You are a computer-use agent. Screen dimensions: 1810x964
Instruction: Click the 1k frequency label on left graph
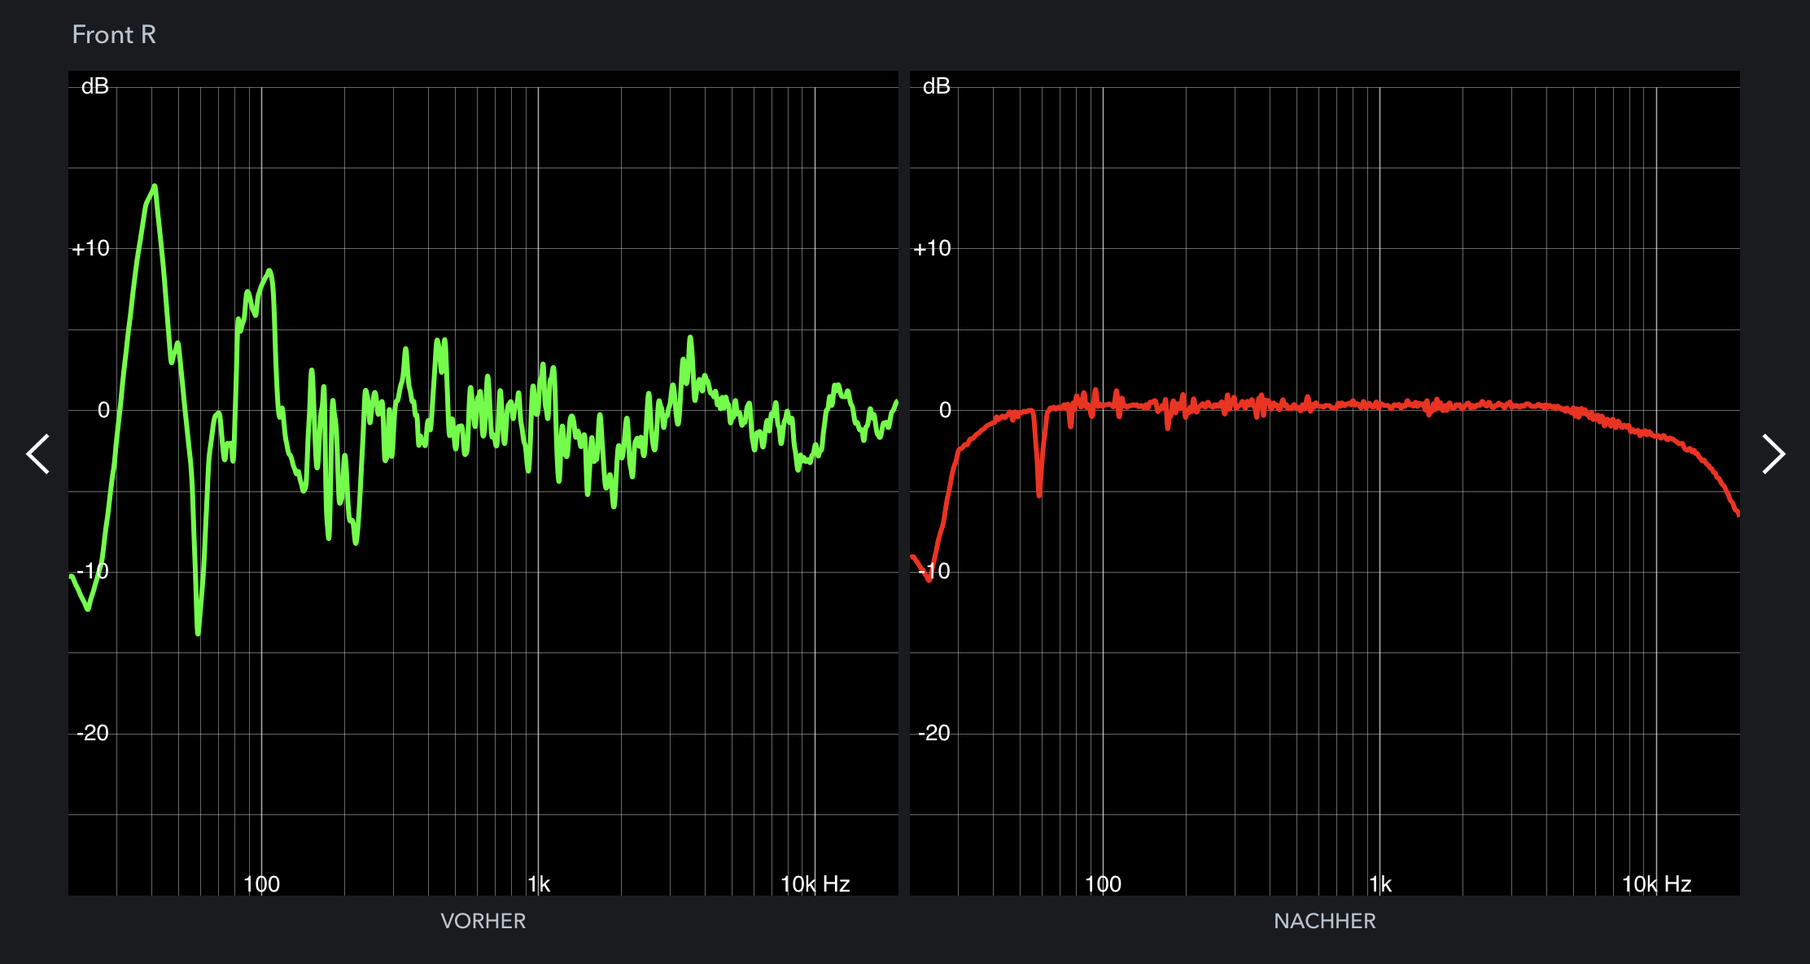pyautogui.click(x=539, y=884)
